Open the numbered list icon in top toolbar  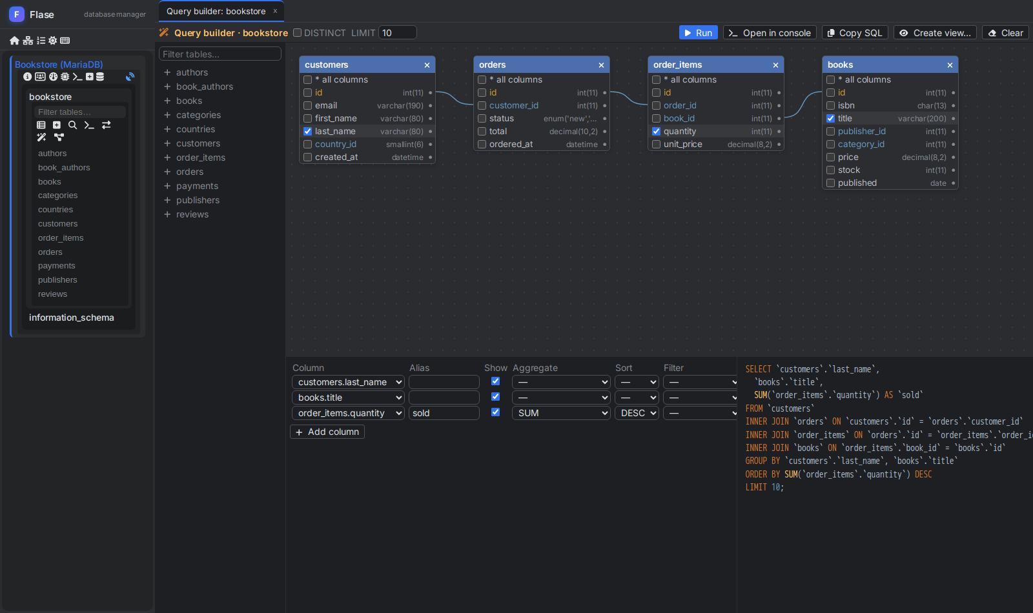pos(41,41)
